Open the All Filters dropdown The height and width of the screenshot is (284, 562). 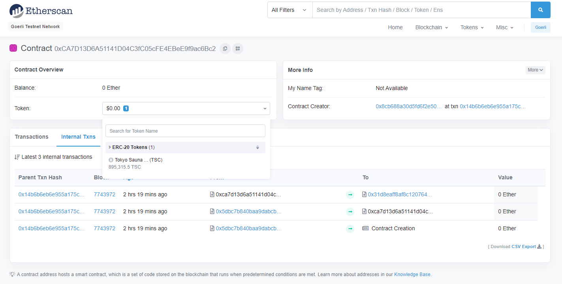pyautogui.click(x=290, y=10)
